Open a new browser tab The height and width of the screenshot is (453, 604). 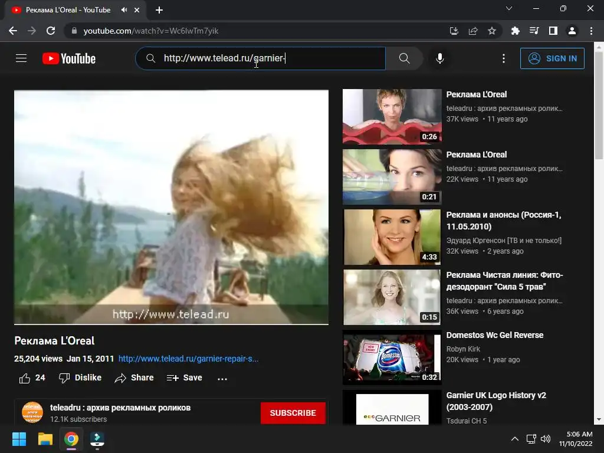[x=159, y=10]
